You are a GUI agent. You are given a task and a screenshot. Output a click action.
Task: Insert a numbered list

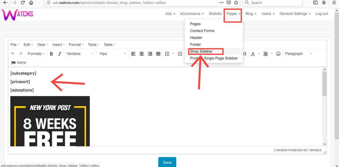pyautogui.click(x=180, y=54)
